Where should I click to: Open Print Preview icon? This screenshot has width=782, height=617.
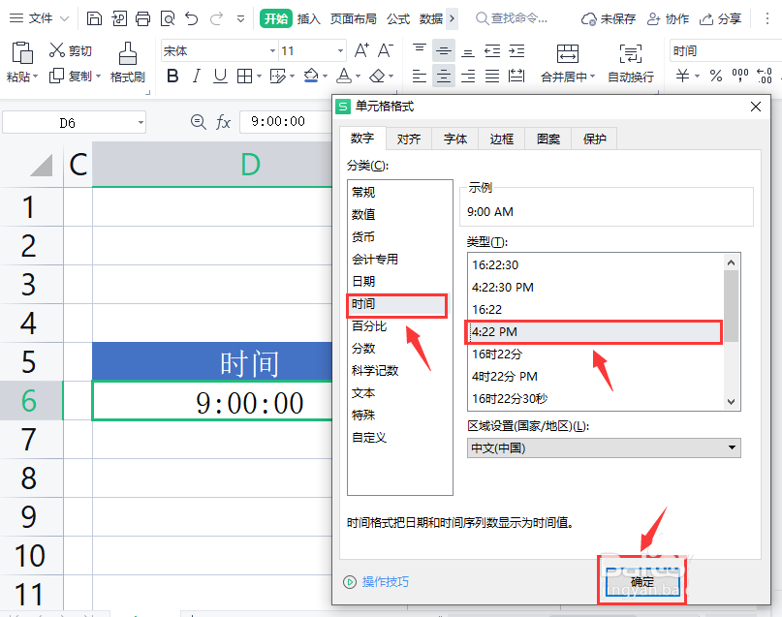pyautogui.click(x=168, y=19)
